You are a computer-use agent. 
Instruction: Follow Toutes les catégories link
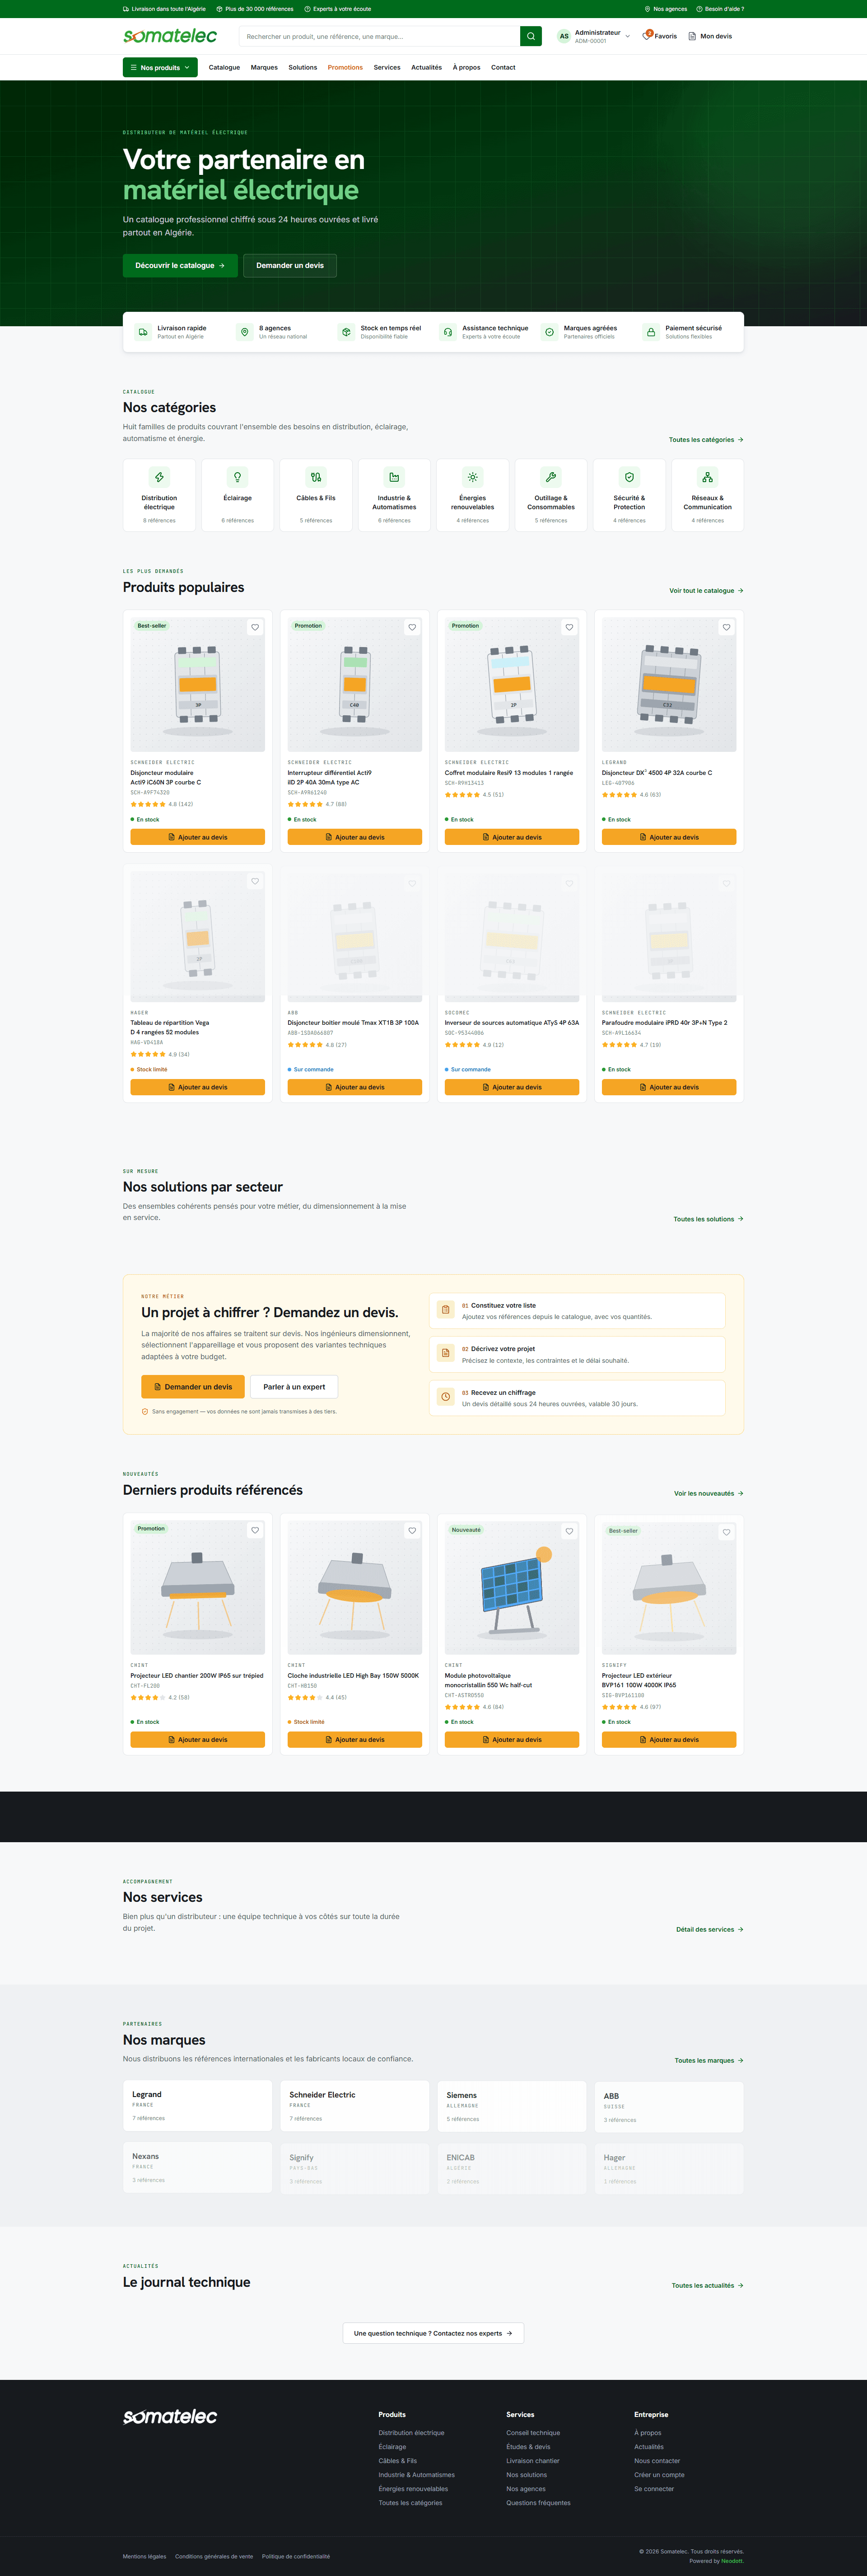(706, 439)
